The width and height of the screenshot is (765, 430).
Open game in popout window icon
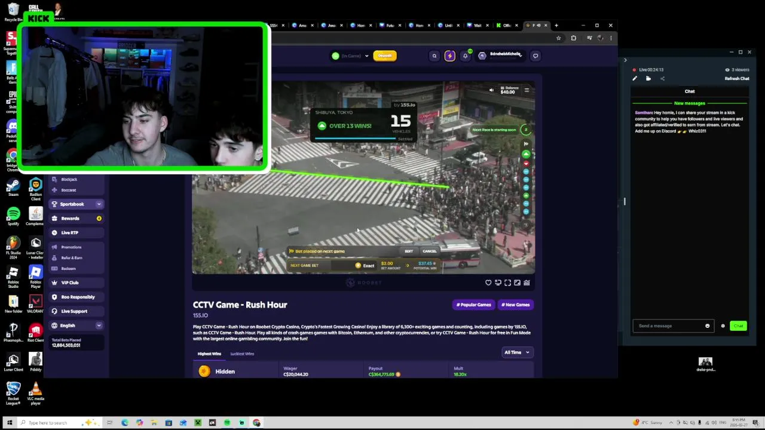(x=517, y=282)
